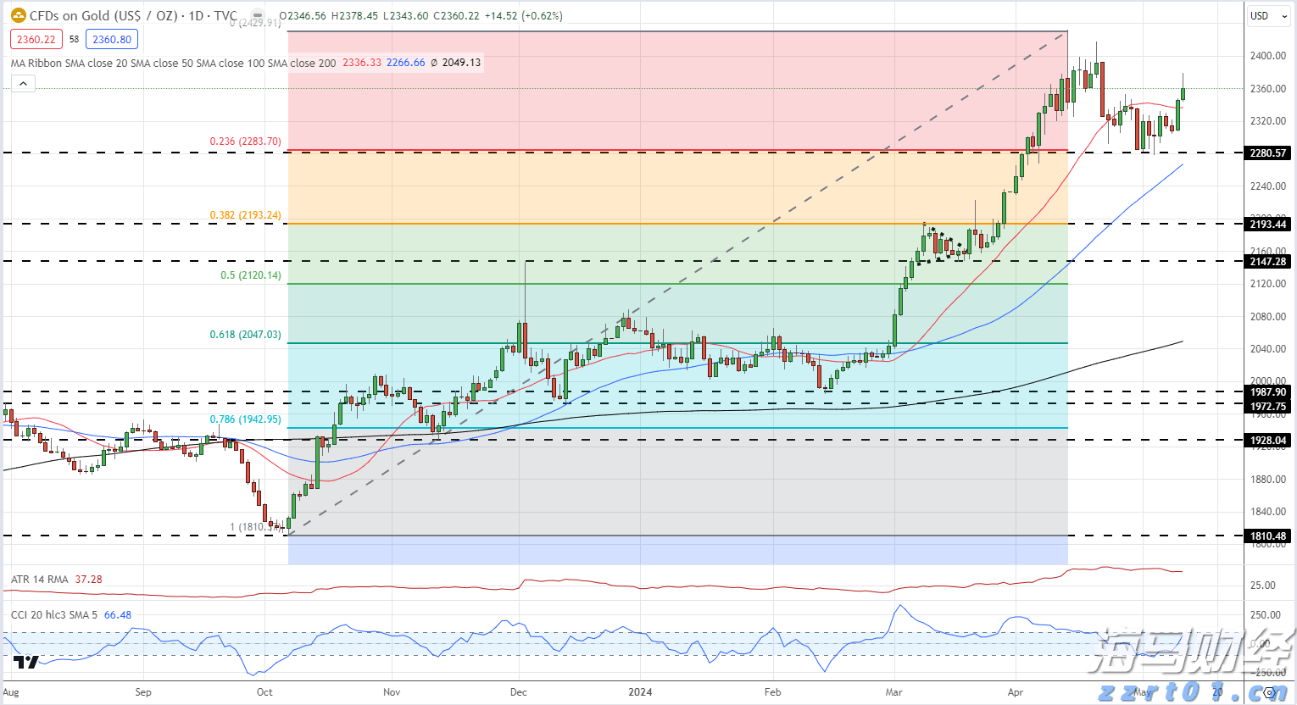Click the 2147.28 horizontal line price label

pyautogui.click(x=1268, y=262)
